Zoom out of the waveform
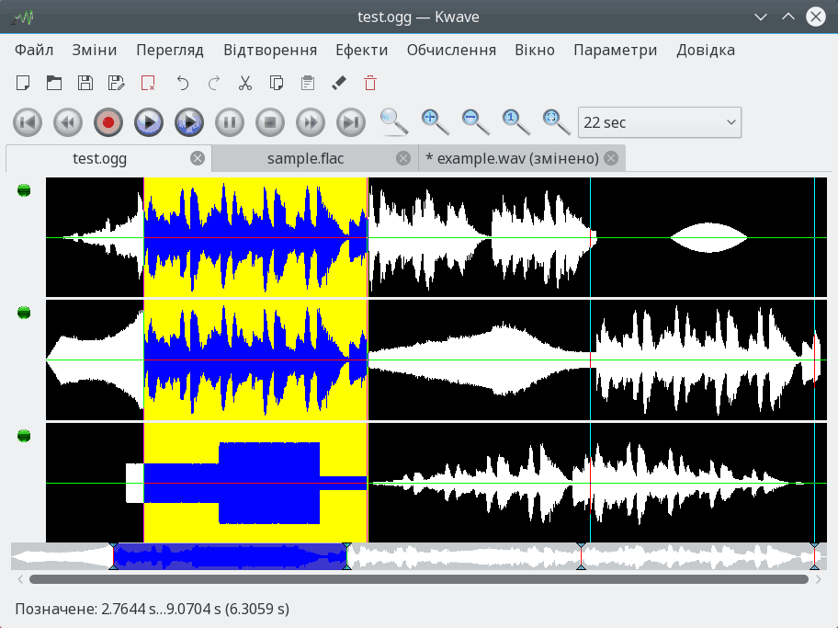Image resolution: width=838 pixels, height=628 pixels. pos(475,122)
